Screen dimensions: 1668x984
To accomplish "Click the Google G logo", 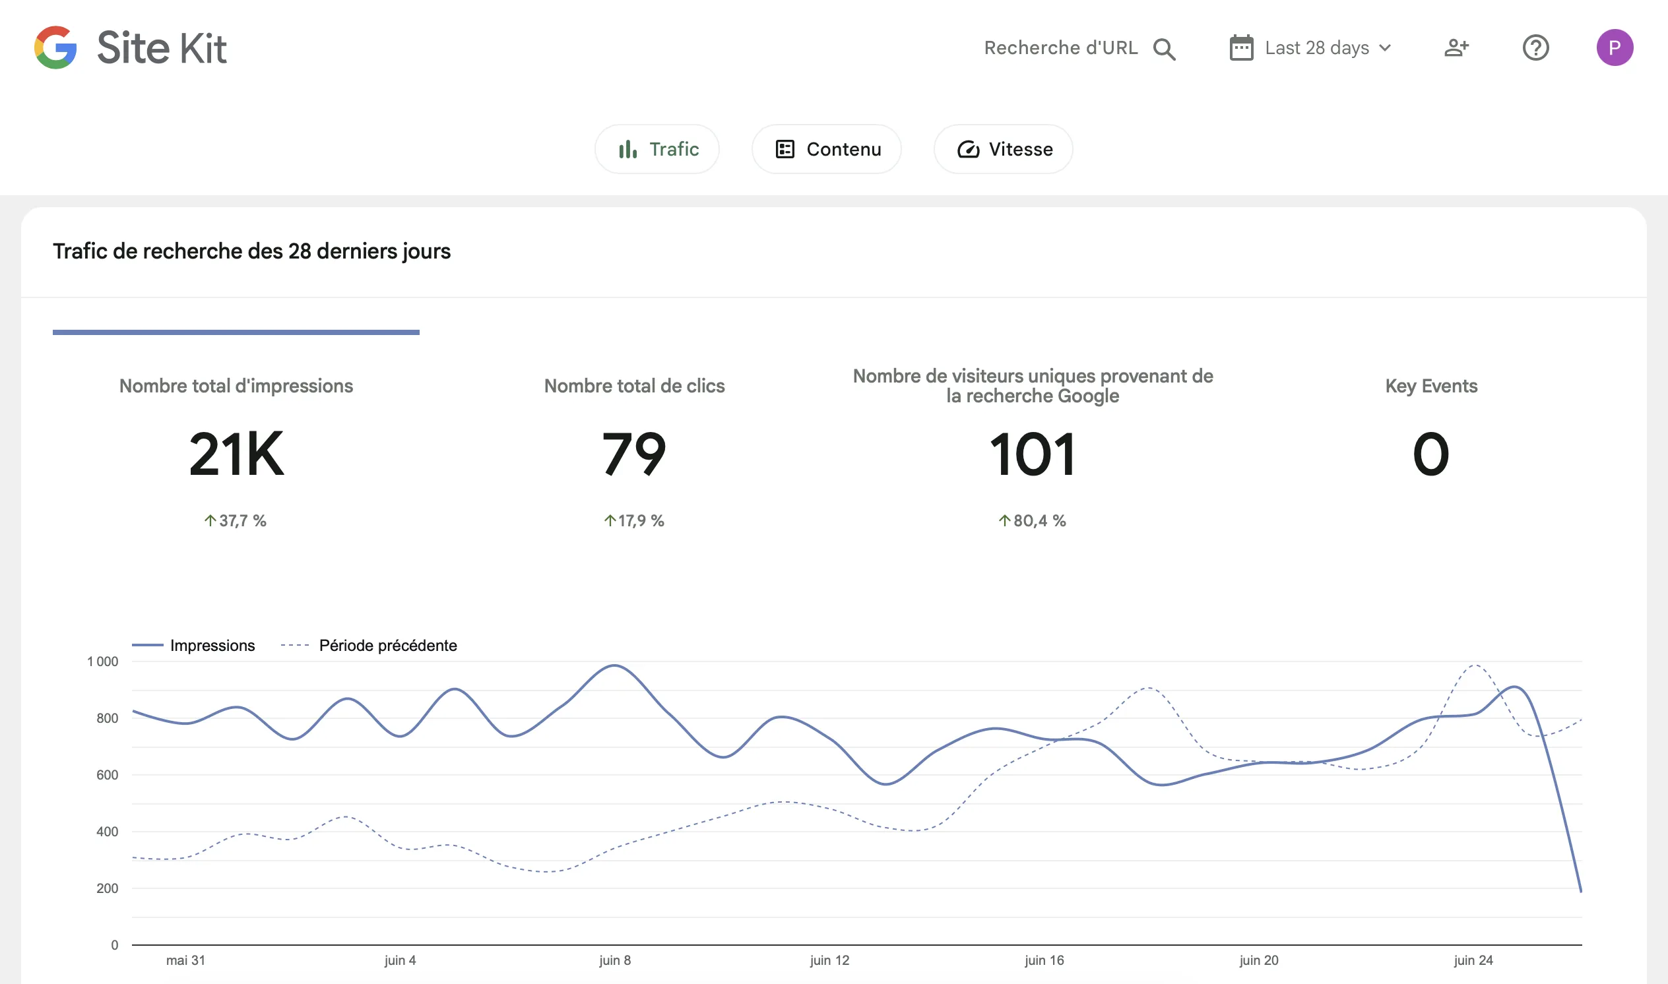I will (55, 47).
